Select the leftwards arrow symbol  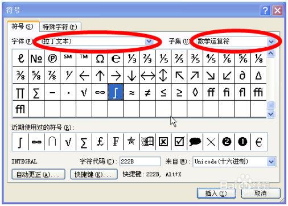coord(84,75)
